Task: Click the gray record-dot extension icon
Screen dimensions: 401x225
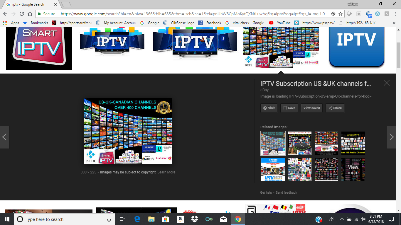Action: (359, 14)
